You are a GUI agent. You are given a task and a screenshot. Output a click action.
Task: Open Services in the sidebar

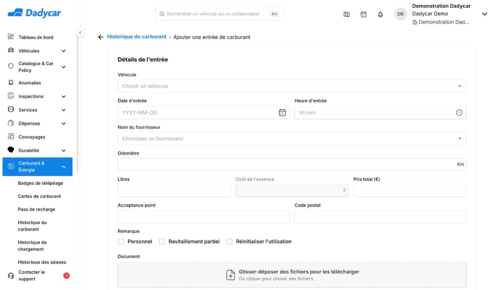coord(28,110)
